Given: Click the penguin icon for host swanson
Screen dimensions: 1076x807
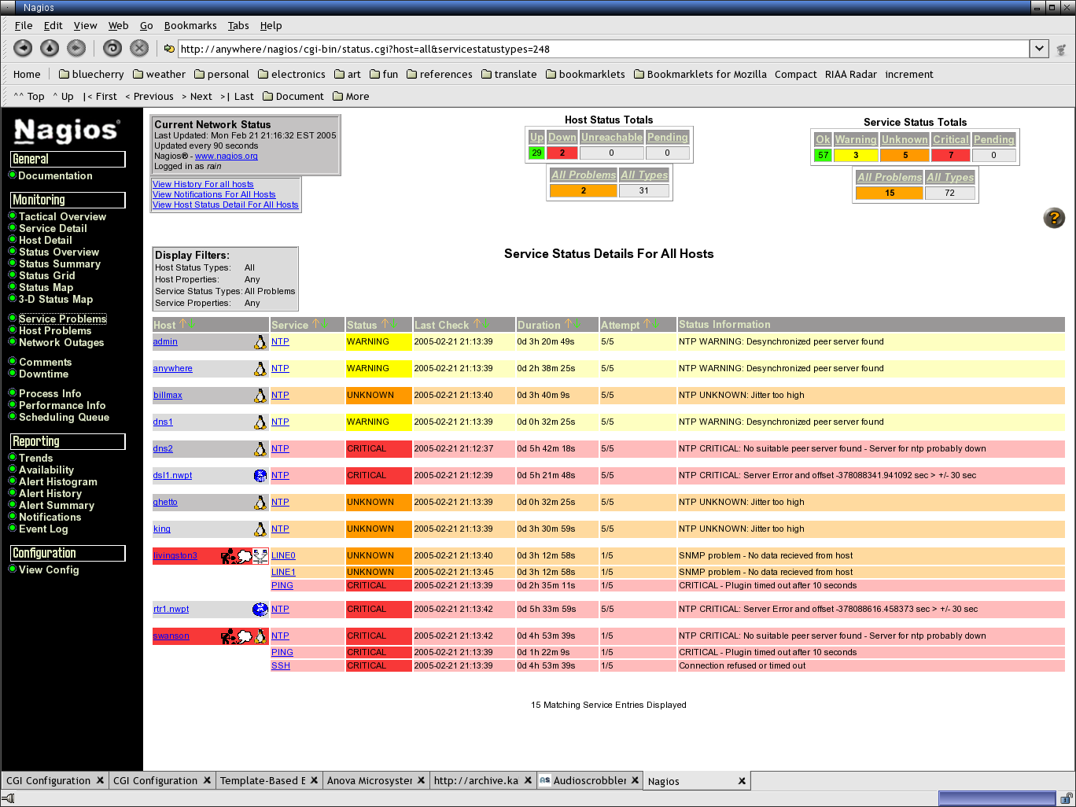Looking at the screenshot, I should (x=260, y=636).
